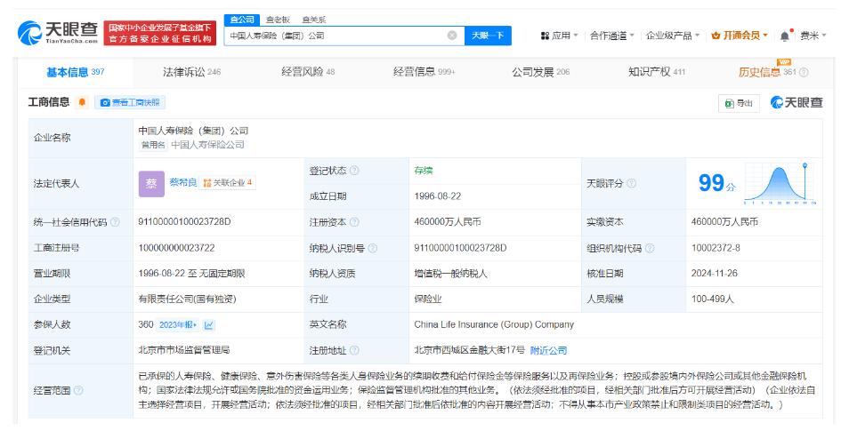Open legal representative 蔡希良 link

click(x=183, y=182)
